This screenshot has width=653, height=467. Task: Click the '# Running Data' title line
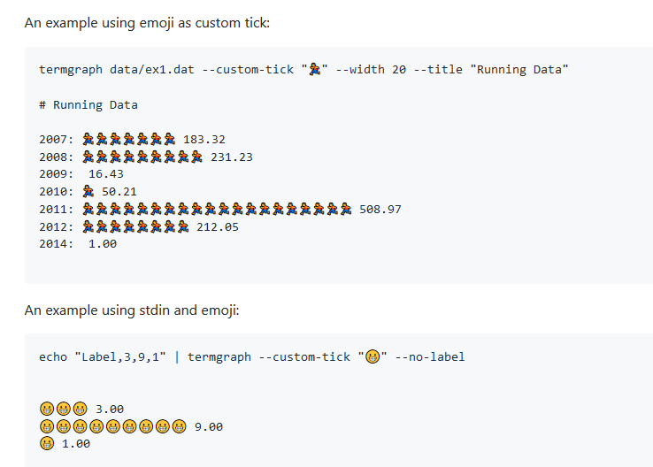(88, 105)
